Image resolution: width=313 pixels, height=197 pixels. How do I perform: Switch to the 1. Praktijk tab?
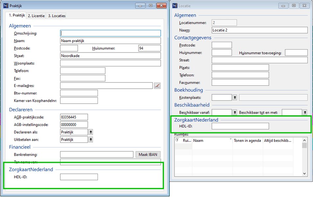click(17, 15)
